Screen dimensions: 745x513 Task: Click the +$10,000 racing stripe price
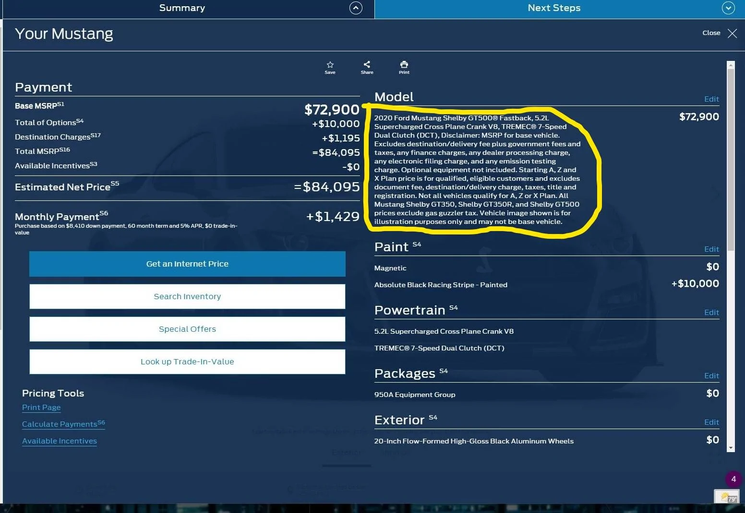pos(695,283)
